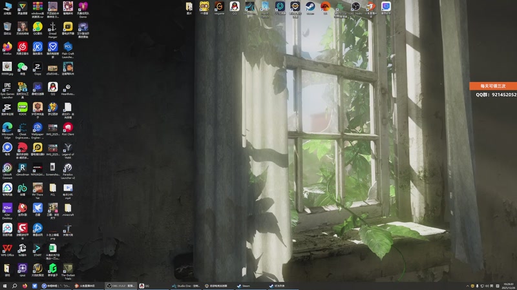
Task: Open the Pictures folder at top
Action: pyautogui.click(x=189, y=8)
